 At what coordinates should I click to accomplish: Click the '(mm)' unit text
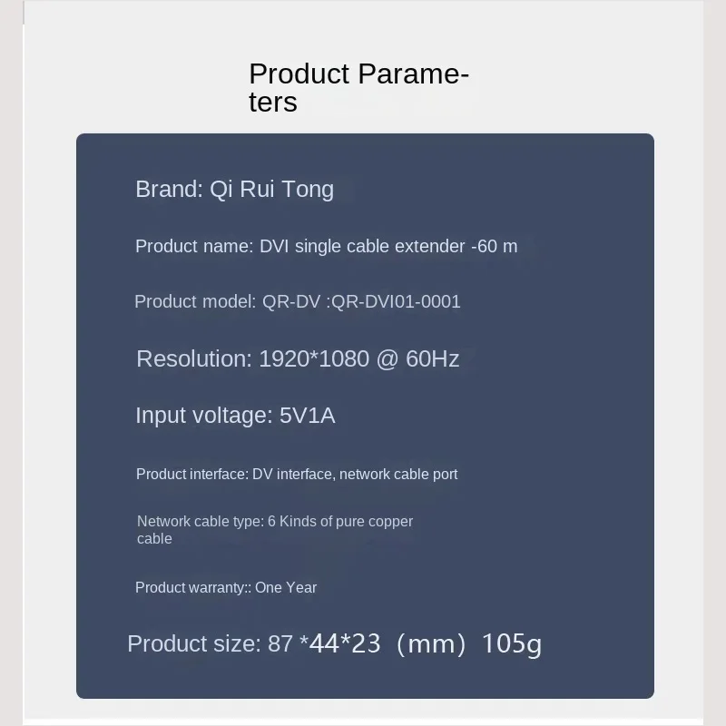(x=431, y=643)
